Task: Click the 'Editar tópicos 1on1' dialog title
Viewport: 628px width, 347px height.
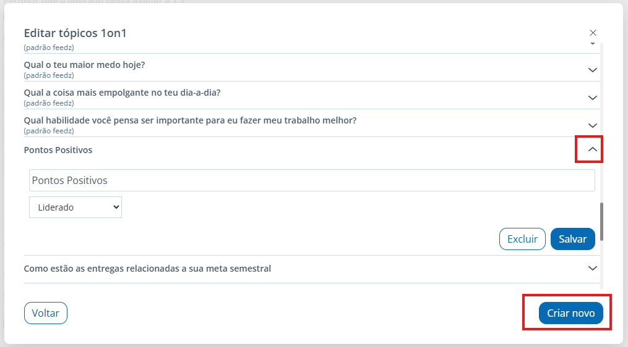Action: pyautogui.click(x=75, y=33)
